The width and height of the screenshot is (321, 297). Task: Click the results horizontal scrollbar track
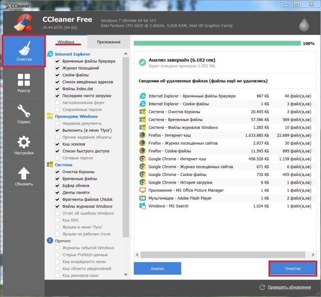click(x=223, y=255)
